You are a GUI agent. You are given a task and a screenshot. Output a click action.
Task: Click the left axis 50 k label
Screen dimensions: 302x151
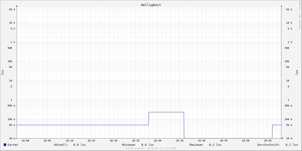click(x=12, y=10)
